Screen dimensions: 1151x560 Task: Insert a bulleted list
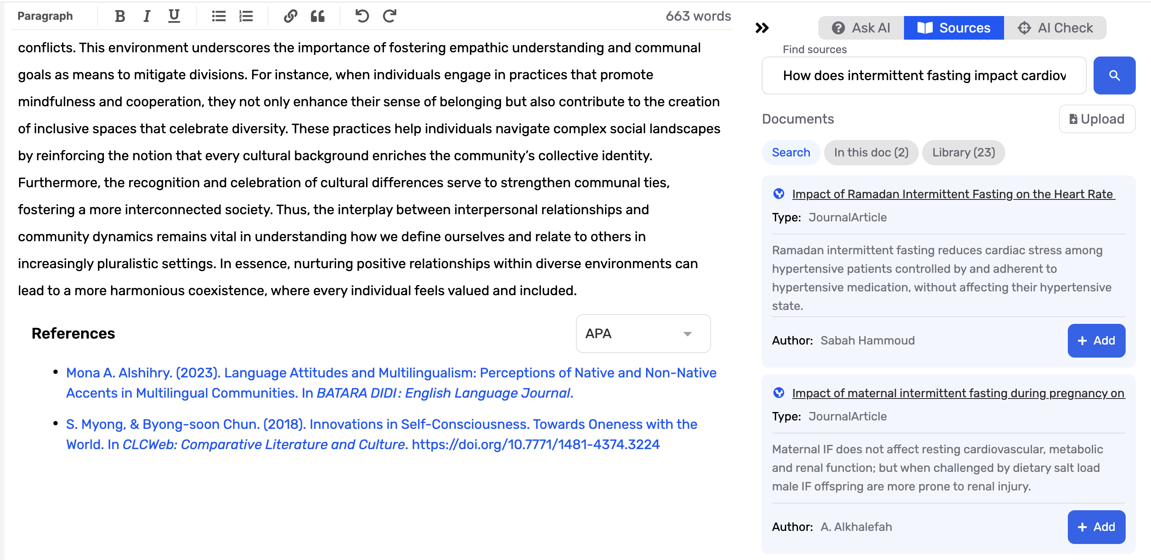[x=218, y=16]
